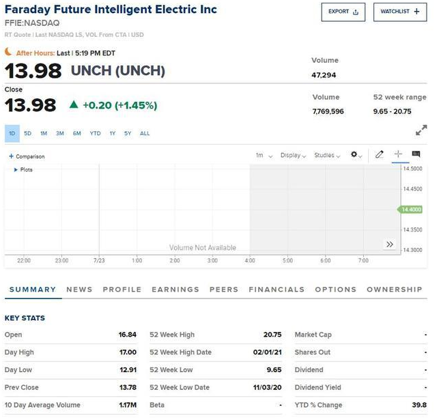Expand chart to fullscreen
The width and height of the screenshot is (439, 420).
[x=421, y=130]
